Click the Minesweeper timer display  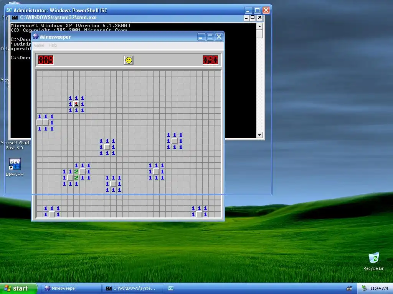[x=211, y=60]
